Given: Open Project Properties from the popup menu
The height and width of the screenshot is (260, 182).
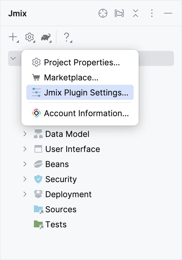Looking at the screenshot, I should point(82,62).
